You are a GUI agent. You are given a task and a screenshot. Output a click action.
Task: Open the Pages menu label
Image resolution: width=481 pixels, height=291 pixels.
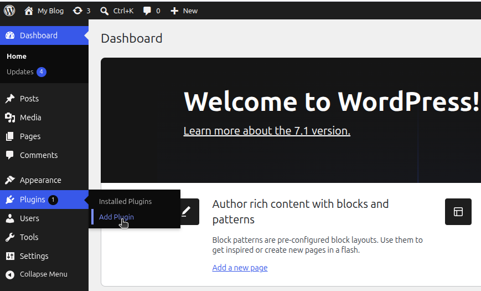click(30, 136)
